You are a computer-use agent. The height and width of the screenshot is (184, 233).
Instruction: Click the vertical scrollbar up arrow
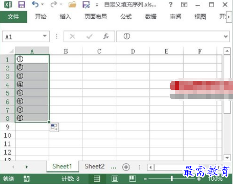(x=227, y=51)
